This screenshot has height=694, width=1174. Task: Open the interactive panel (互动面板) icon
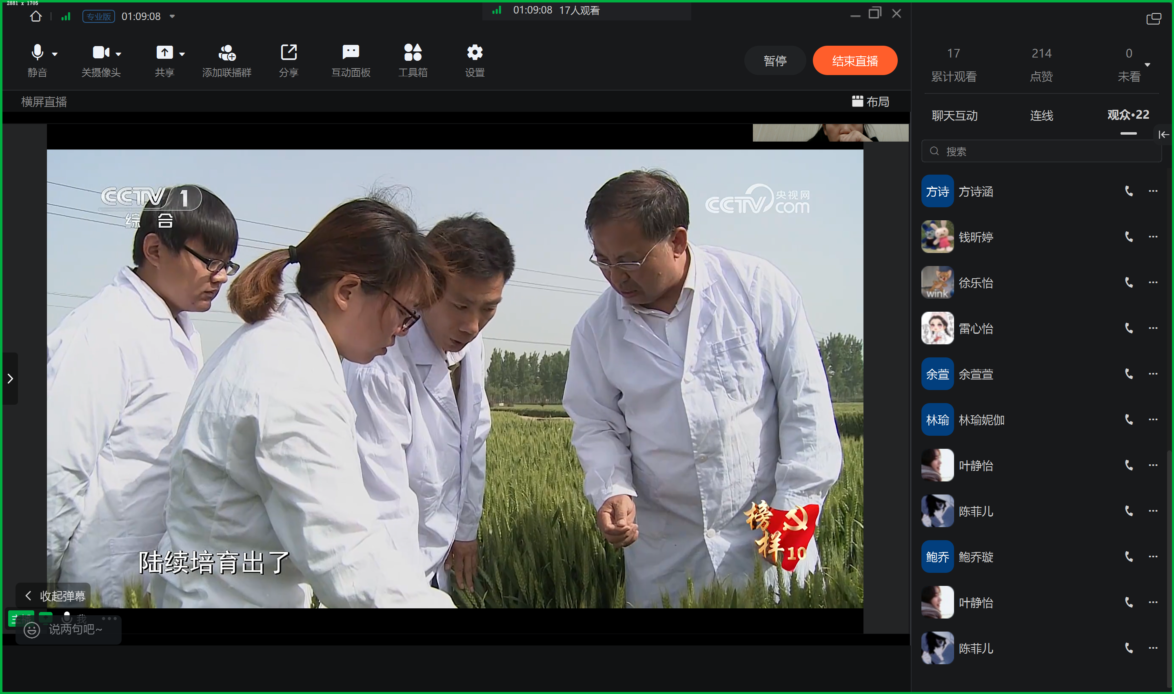pos(351,52)
